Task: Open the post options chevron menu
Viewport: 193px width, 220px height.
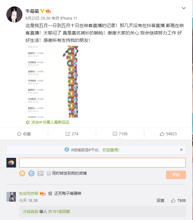Action: (x=183, y=8)
